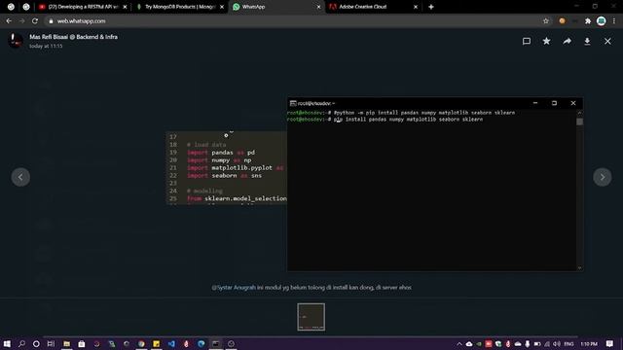Screen dimensions: 623x350
Task: Open the Windows notification center
Action: point(609,343)
